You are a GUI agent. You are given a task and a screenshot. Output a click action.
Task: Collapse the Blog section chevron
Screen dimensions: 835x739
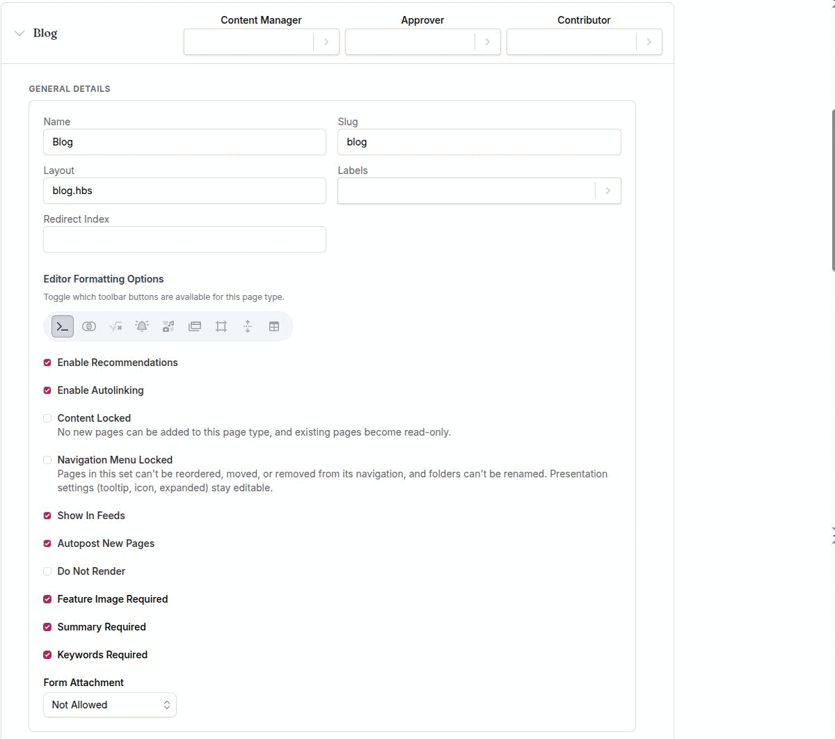(19, 33)
